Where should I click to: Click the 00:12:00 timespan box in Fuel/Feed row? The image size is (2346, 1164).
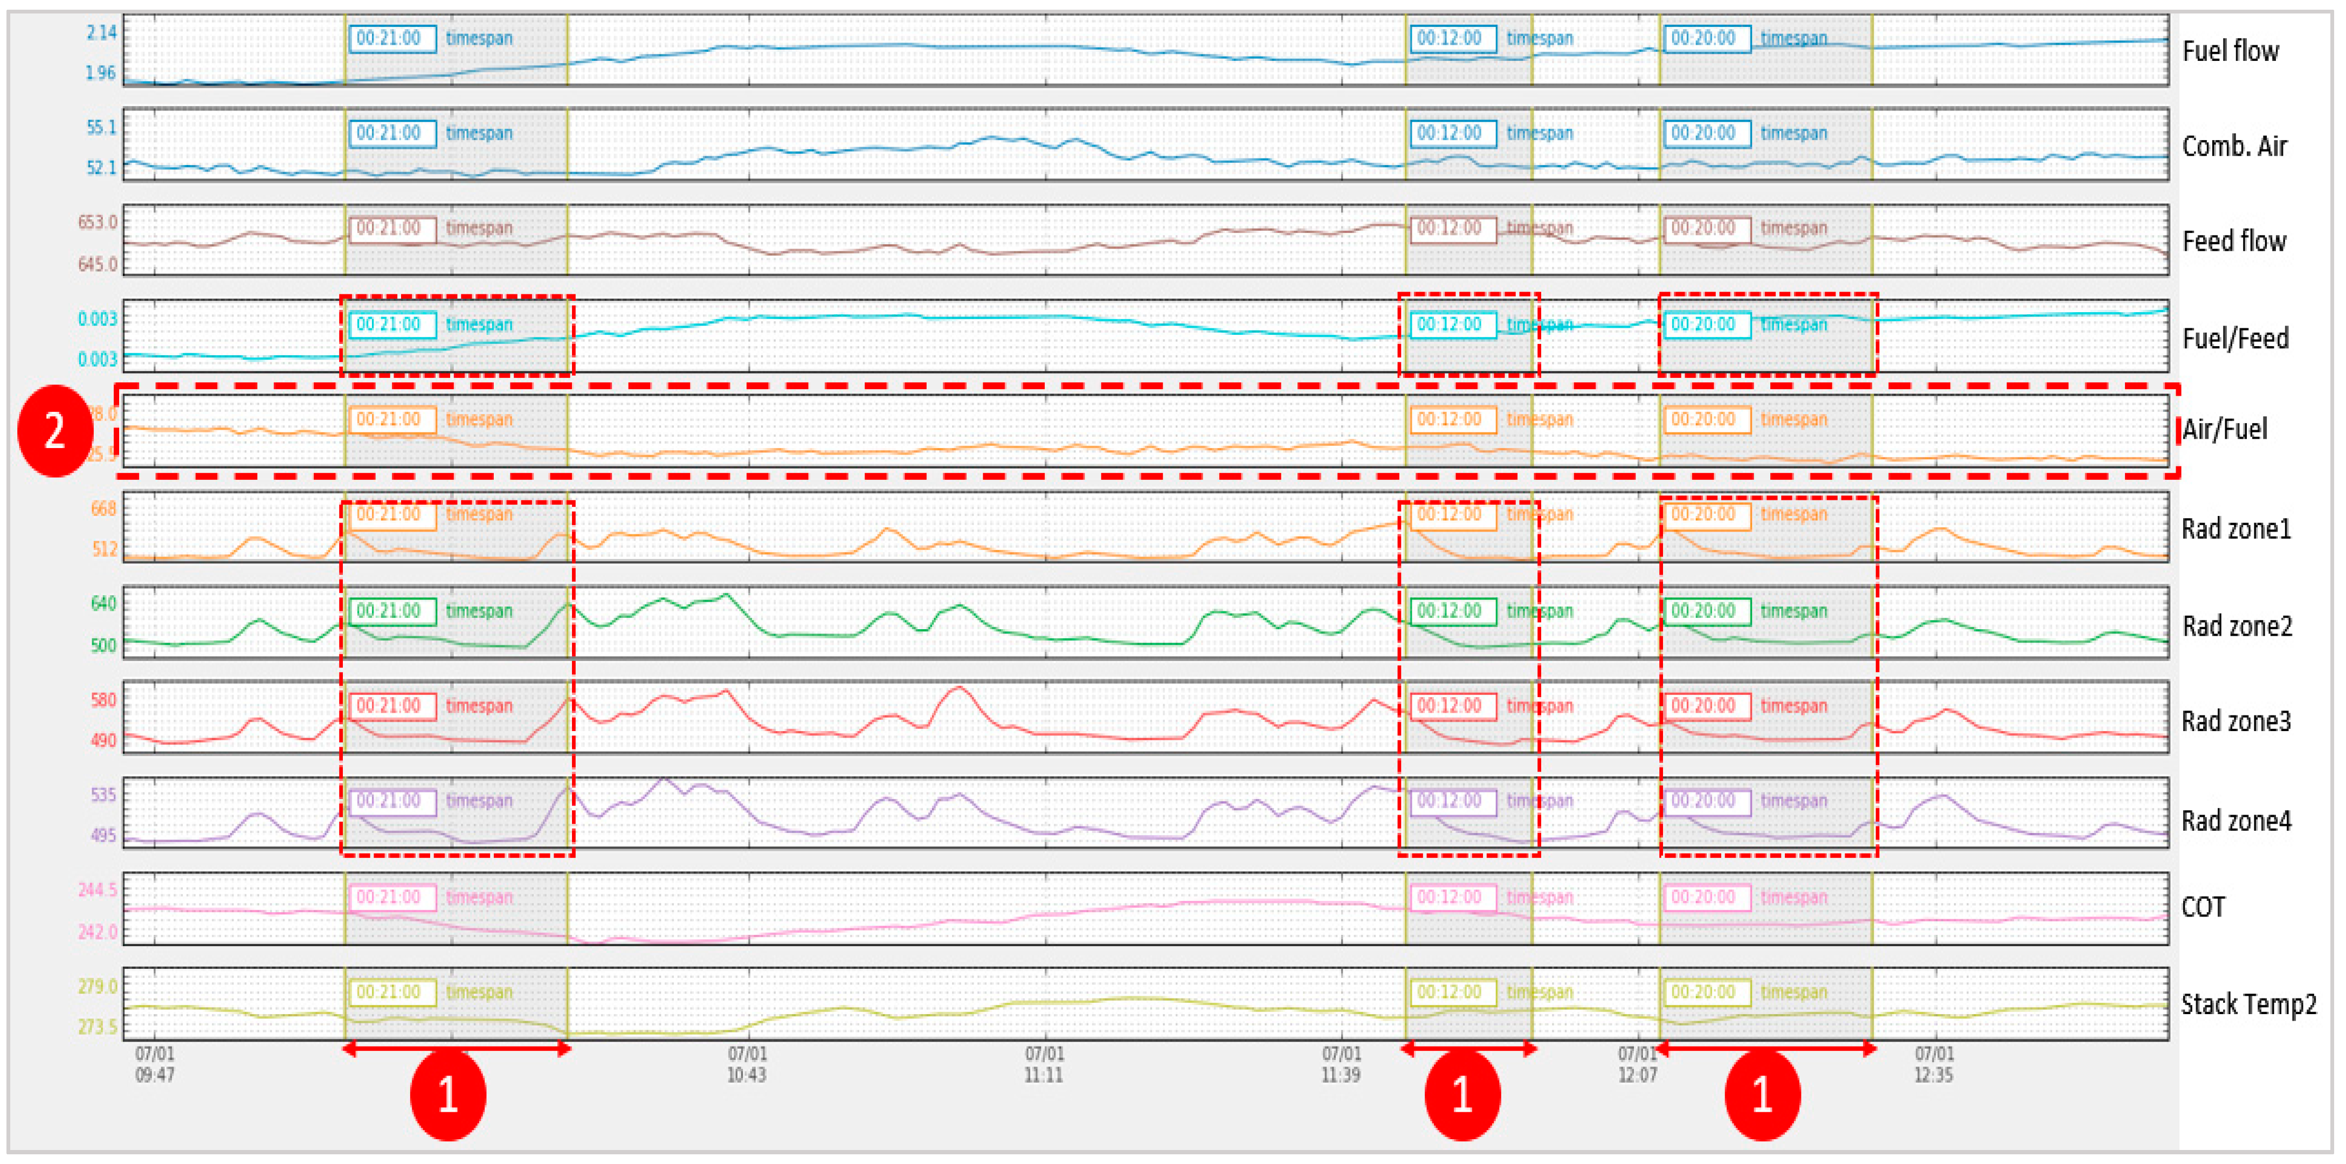(x=1453, y=325)
